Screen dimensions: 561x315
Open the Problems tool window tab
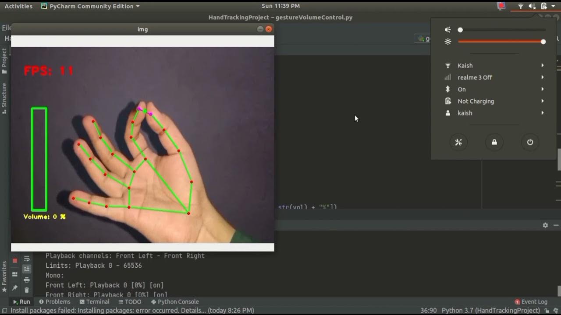coord(54,302)
